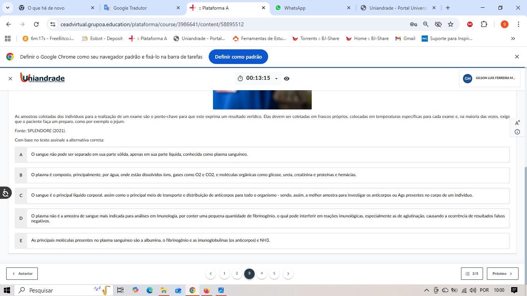Expand the timer dropdown arrow

(276, 79)
